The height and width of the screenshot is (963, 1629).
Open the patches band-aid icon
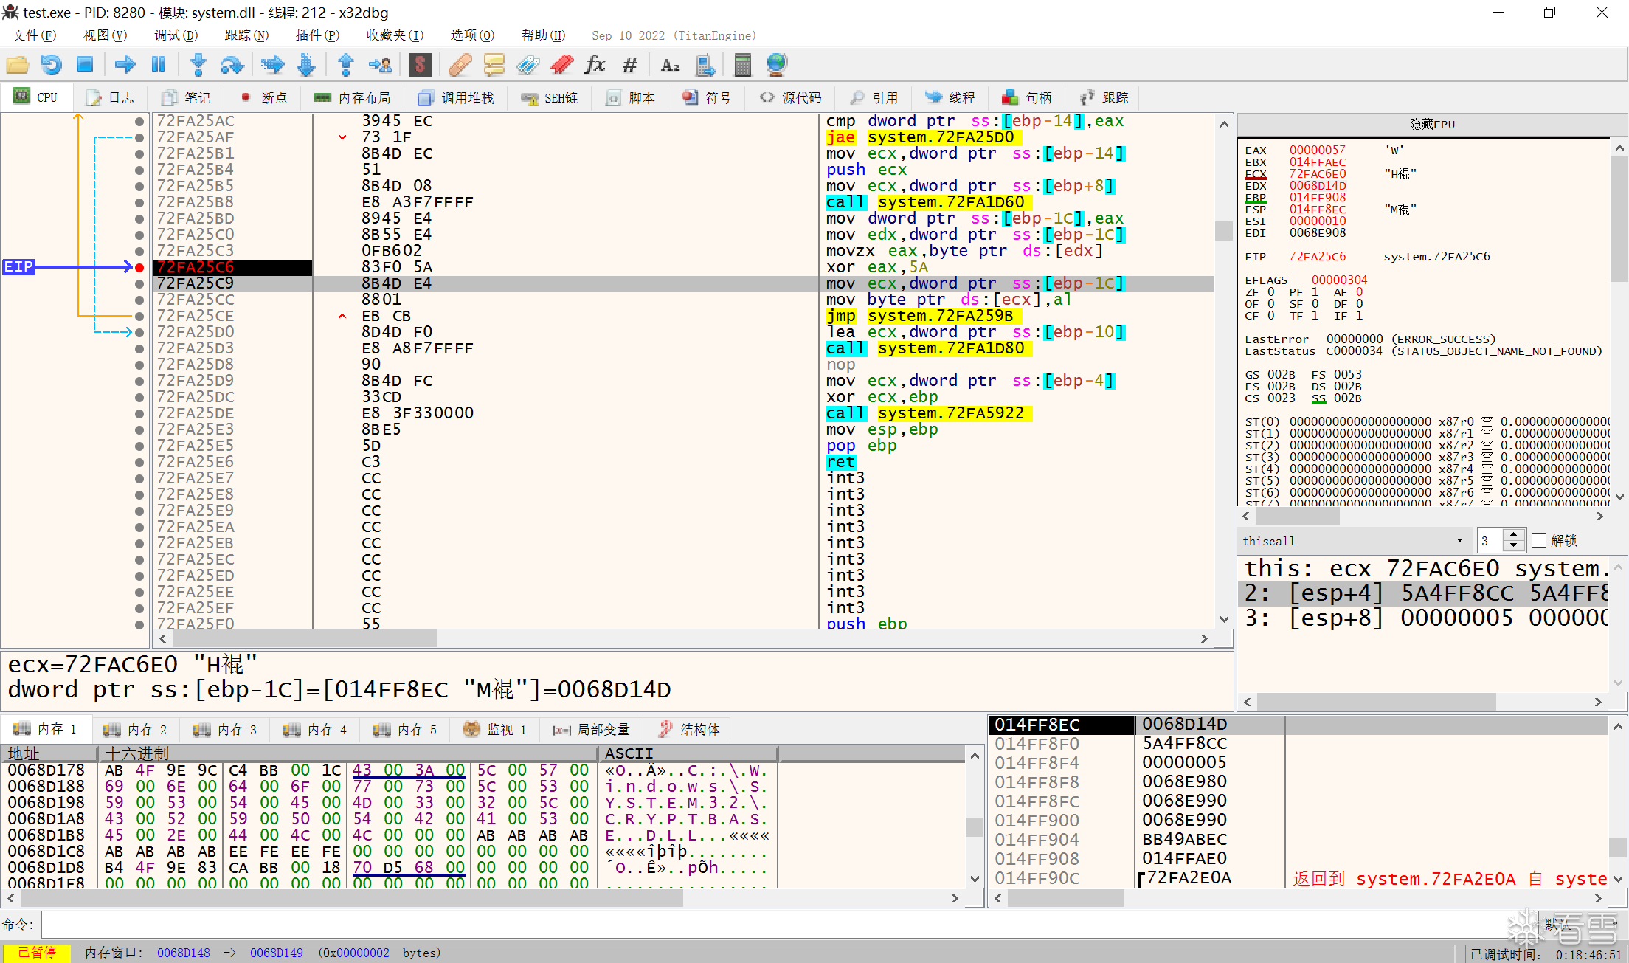[460, 65]
